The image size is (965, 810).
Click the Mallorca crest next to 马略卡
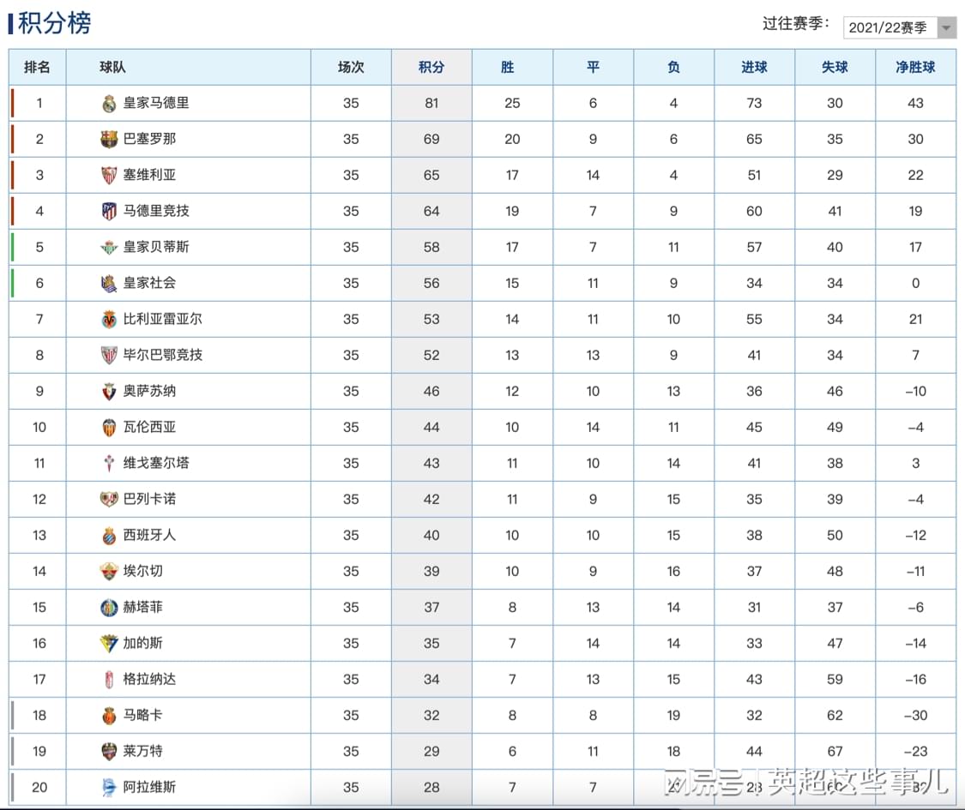click(x=109, y=715)
